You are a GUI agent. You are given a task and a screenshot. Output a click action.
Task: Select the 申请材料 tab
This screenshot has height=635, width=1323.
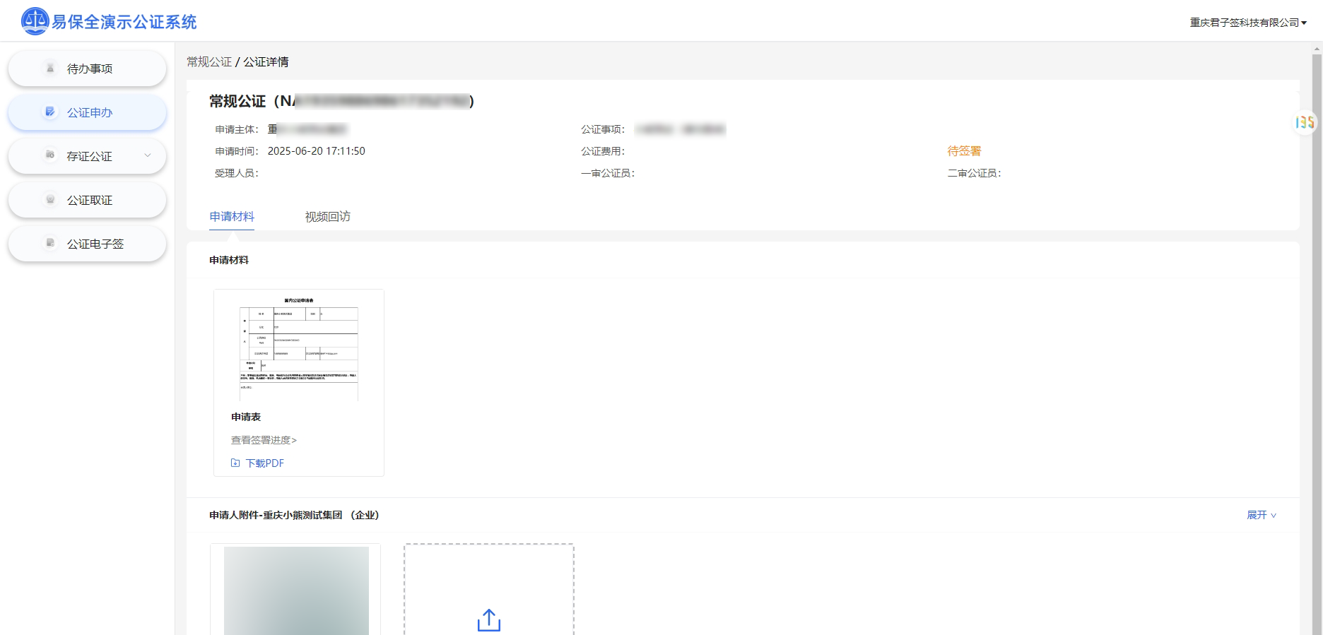pos(232,217)
